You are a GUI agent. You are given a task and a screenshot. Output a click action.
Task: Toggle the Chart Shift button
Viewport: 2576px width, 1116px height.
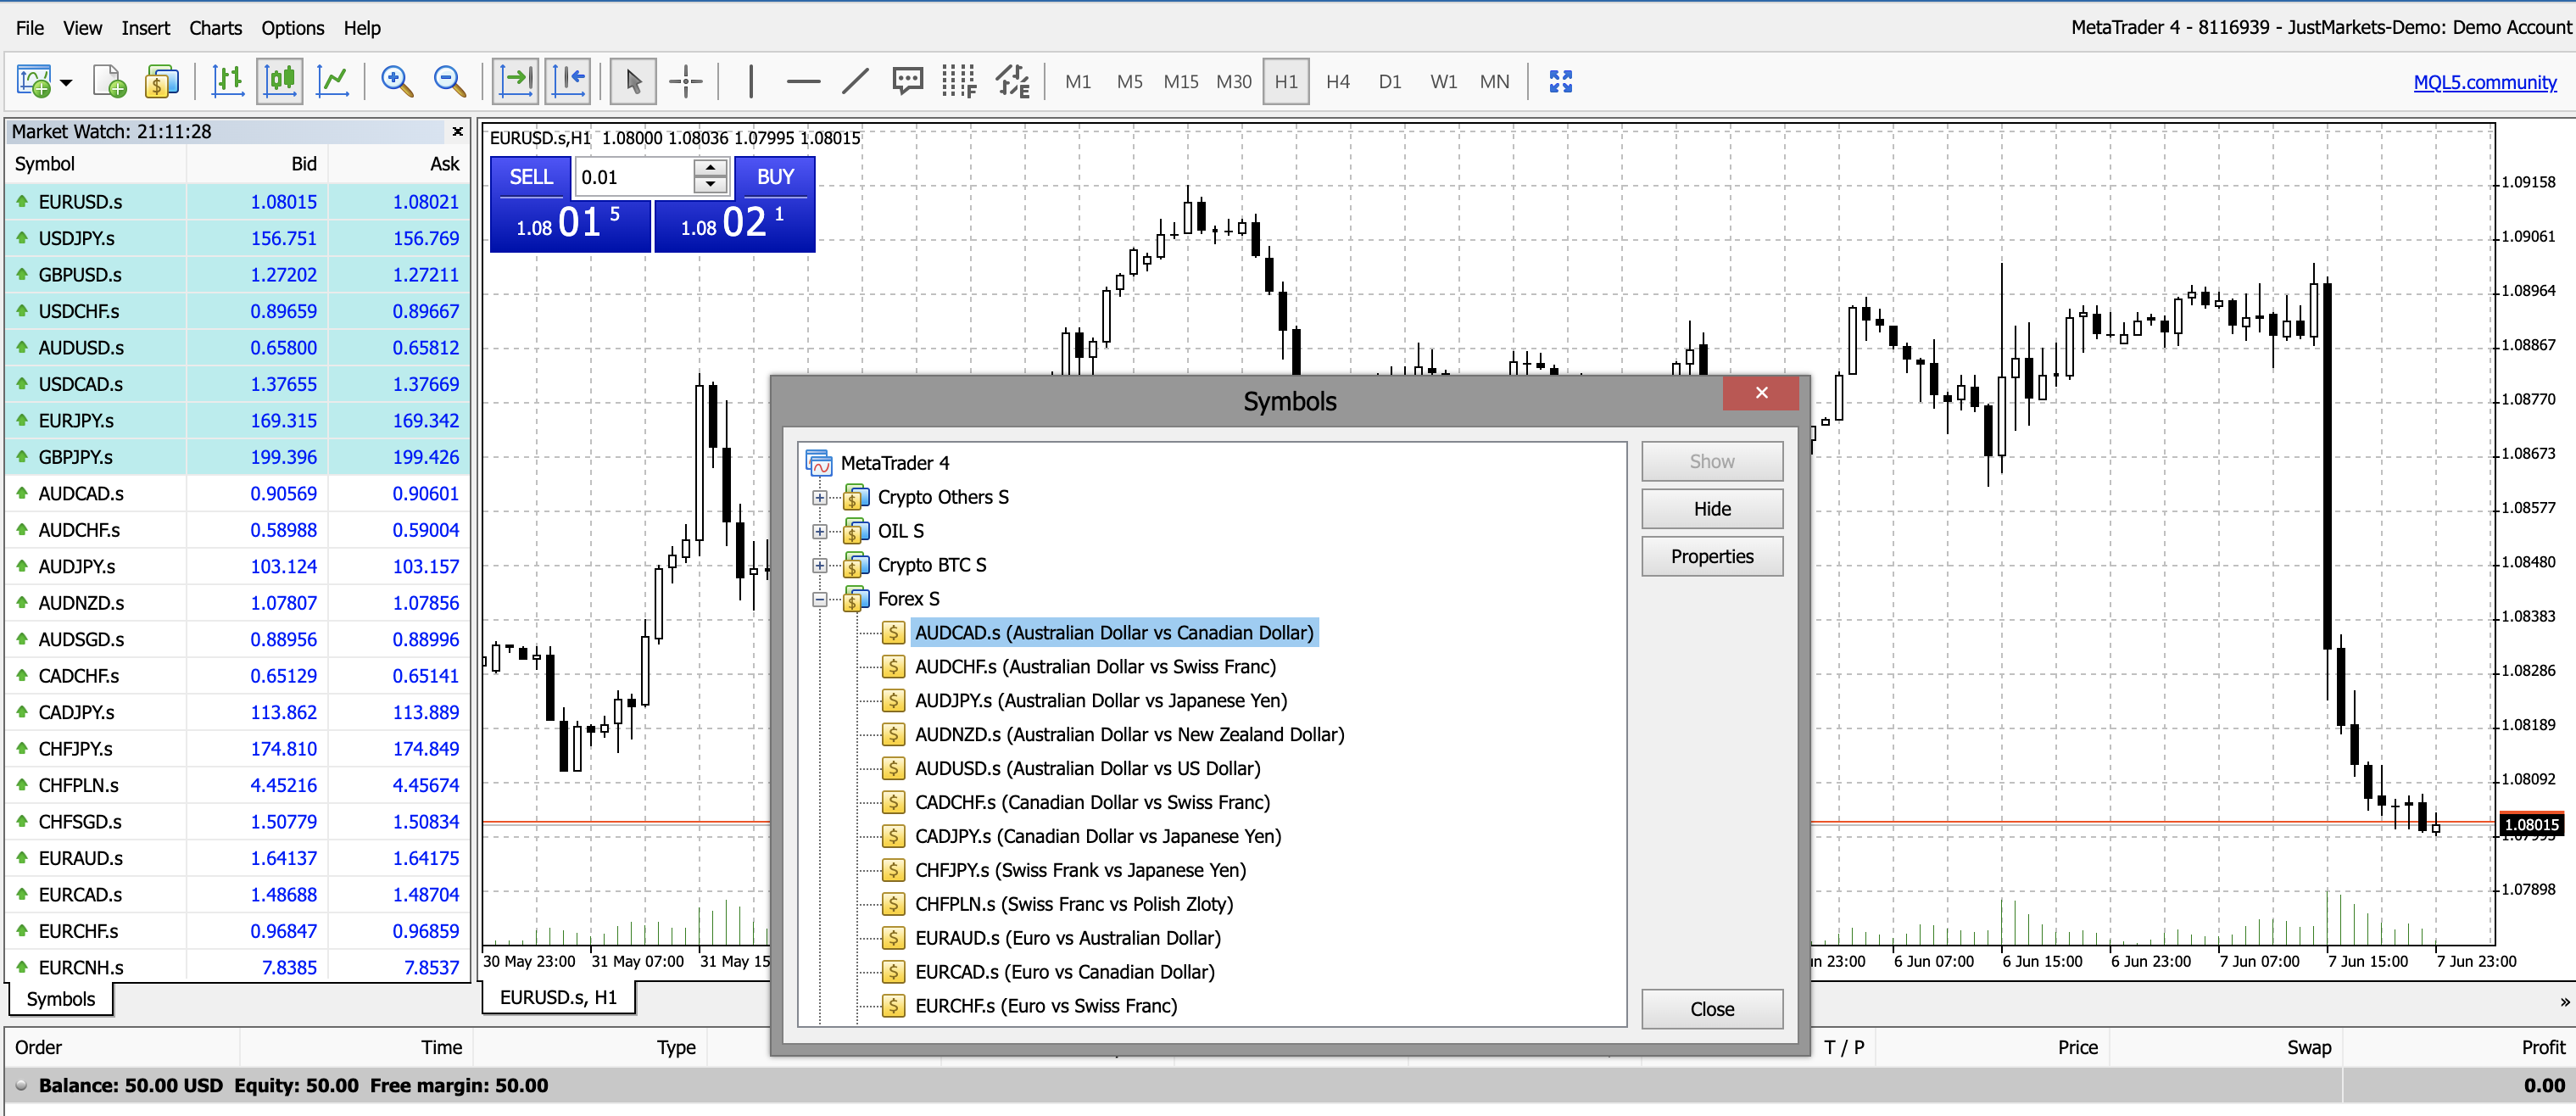tap(568, 82)
